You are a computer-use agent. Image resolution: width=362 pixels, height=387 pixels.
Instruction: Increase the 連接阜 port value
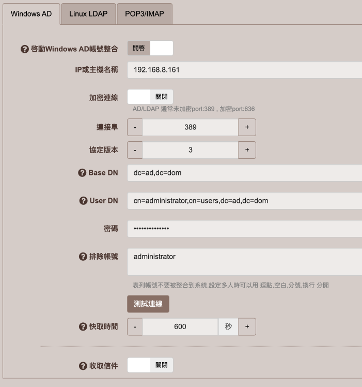click(247, 127)
